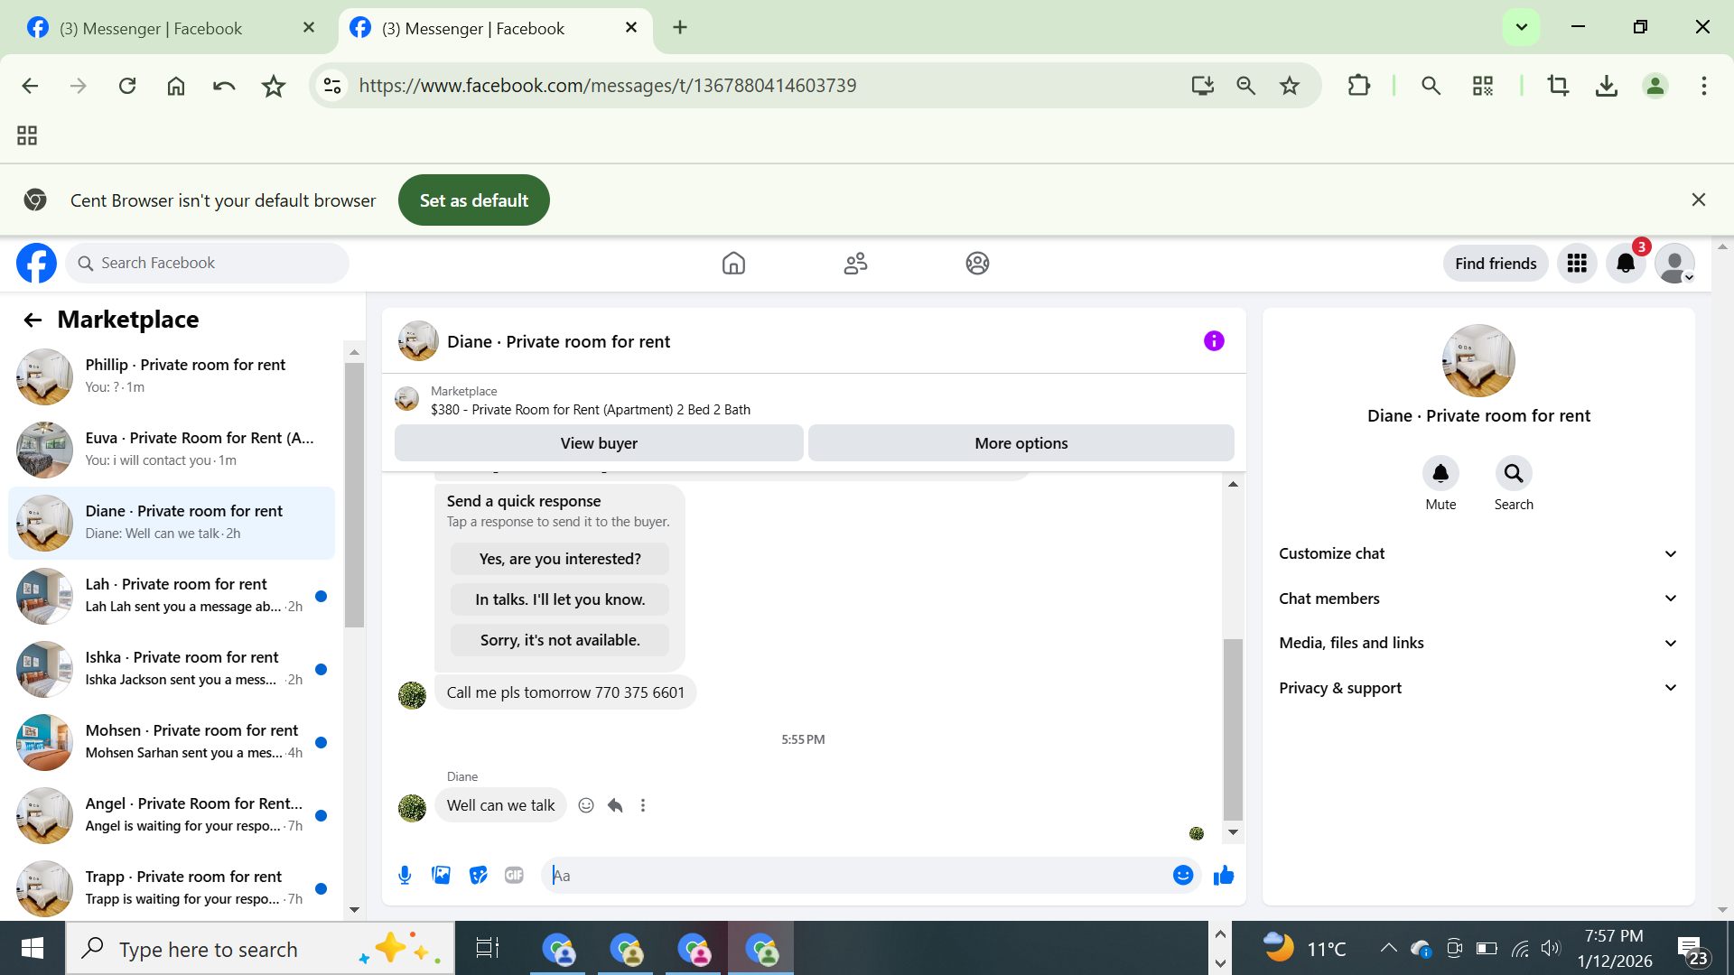Open the GIF picker icon
This screenshot has height=975, width=1734.
click(x=514, y=875)
